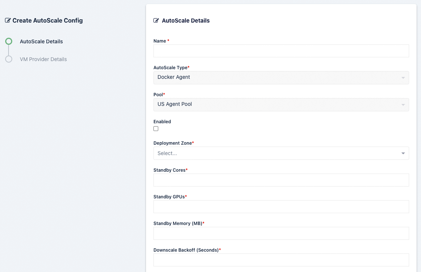Click the Downscale Backoff (Seconds) field
Viewport: 421px width, 272px height.
click(x=281, y=260)
